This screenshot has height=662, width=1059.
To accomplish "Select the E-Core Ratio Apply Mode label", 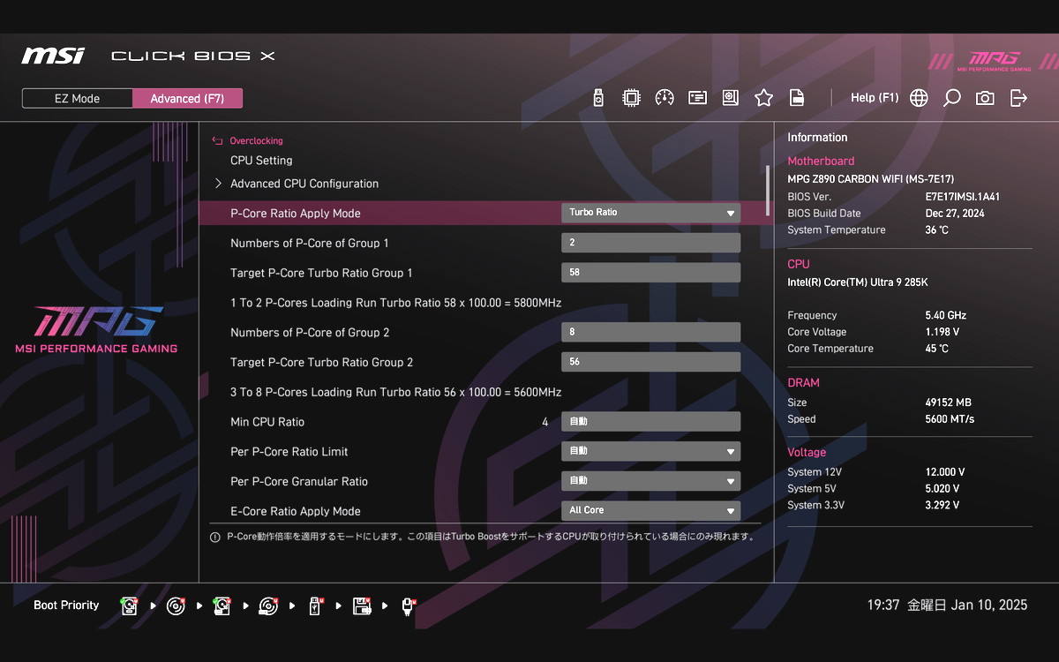I will tap(296, 511).
